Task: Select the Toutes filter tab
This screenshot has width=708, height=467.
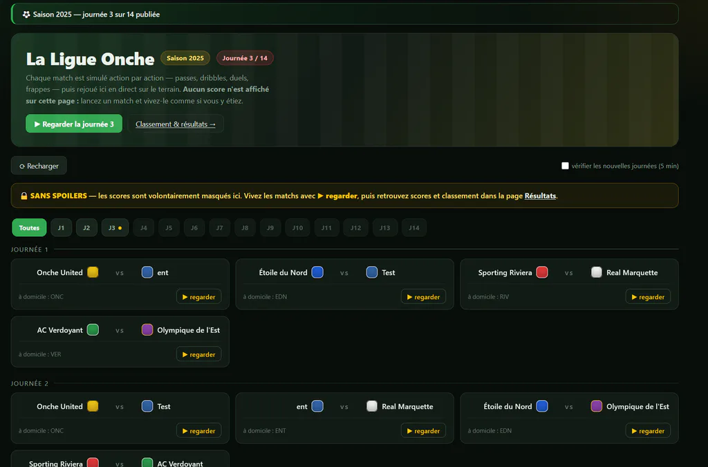Action: (29, 228)
